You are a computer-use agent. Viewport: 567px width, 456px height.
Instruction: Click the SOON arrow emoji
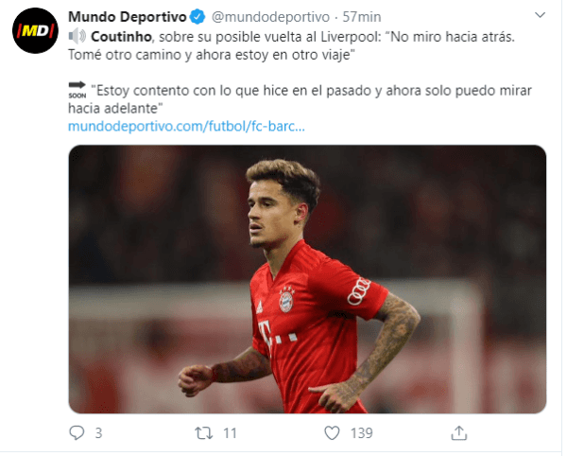pyautogui.click(x=77, y=90)
